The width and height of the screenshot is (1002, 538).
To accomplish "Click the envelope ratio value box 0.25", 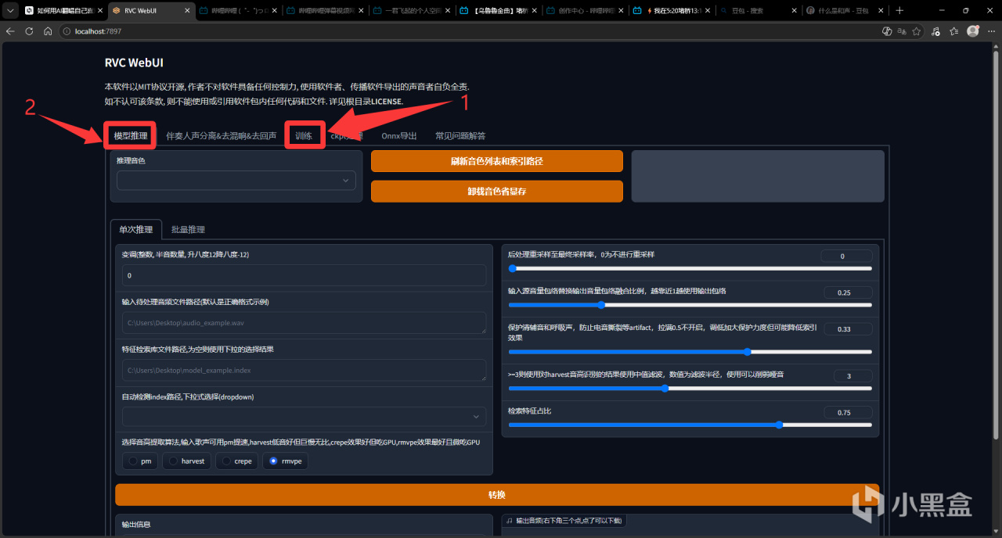I will point(848,292).
